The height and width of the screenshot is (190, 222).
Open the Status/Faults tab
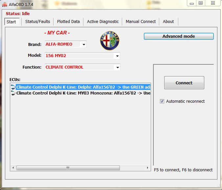point(38,22)
